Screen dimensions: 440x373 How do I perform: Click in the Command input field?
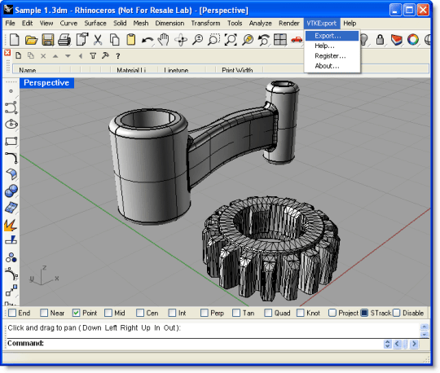coord(213,343)
